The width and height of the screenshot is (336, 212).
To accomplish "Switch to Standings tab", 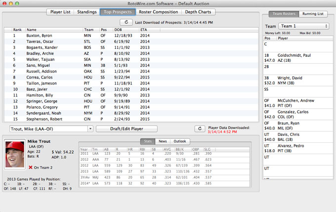I will click(x=87, y=12).
